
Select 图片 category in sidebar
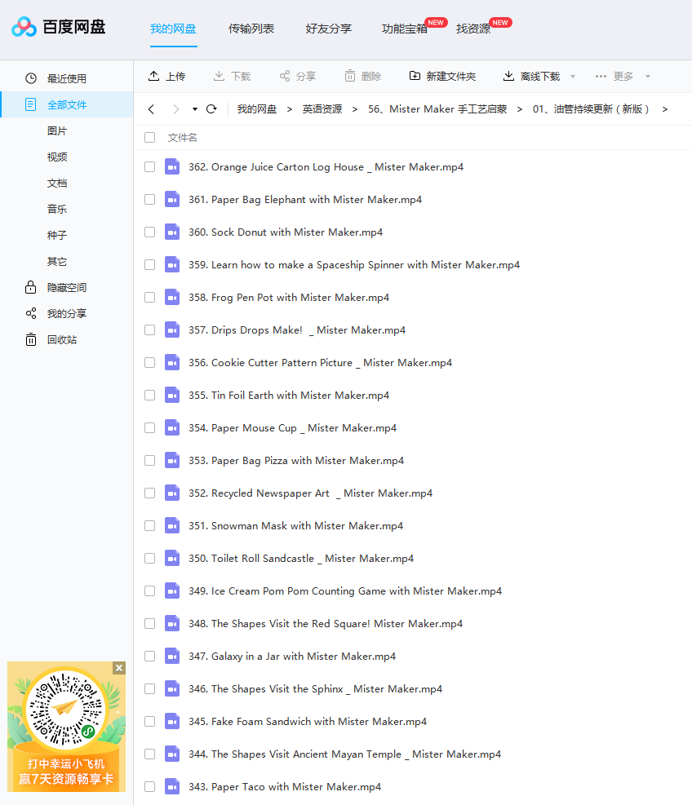(57, 131)
